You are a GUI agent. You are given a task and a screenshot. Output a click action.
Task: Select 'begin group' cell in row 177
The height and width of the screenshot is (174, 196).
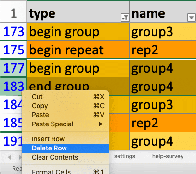pyautogui.click(x=78, y=68)
